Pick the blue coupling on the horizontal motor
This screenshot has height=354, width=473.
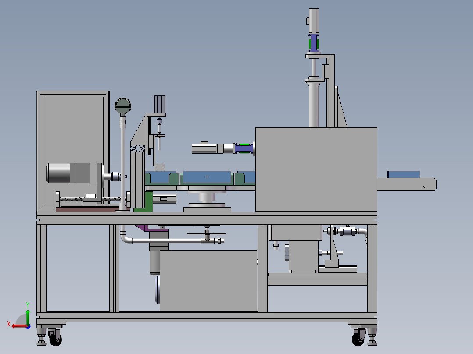click(x=243, y=149)
